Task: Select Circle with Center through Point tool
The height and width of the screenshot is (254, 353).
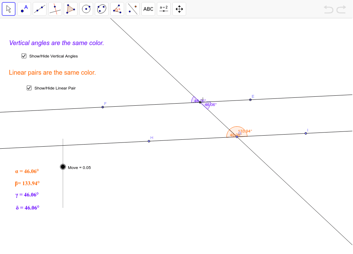Action: pyautogui.click(x=86, y=9)
